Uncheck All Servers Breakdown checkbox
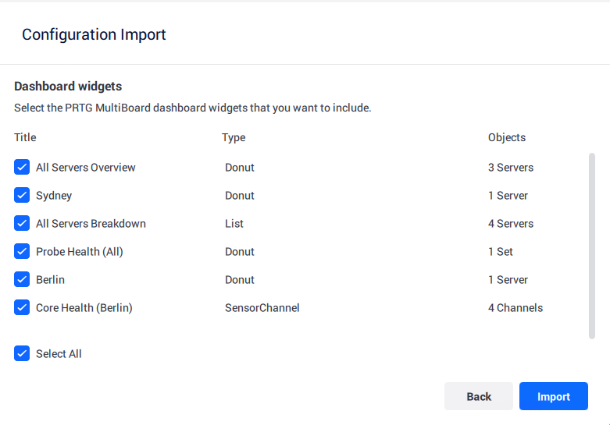Viewport: 610px width, 425px height. click(22, 223)
